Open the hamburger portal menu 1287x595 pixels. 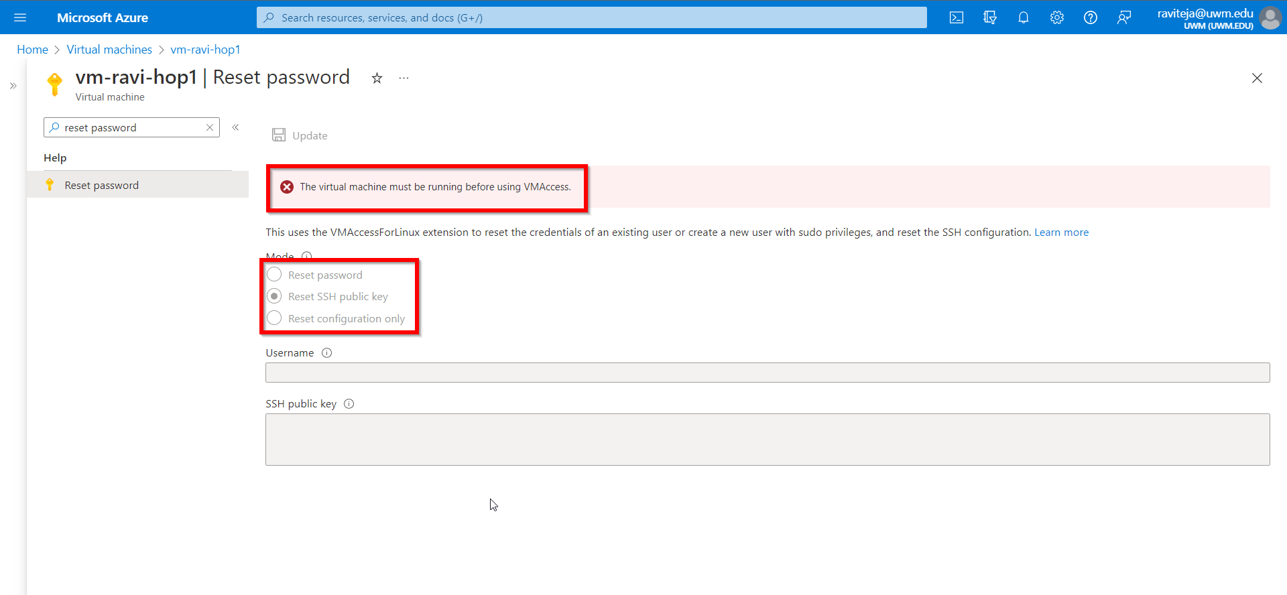coord(20,17)
